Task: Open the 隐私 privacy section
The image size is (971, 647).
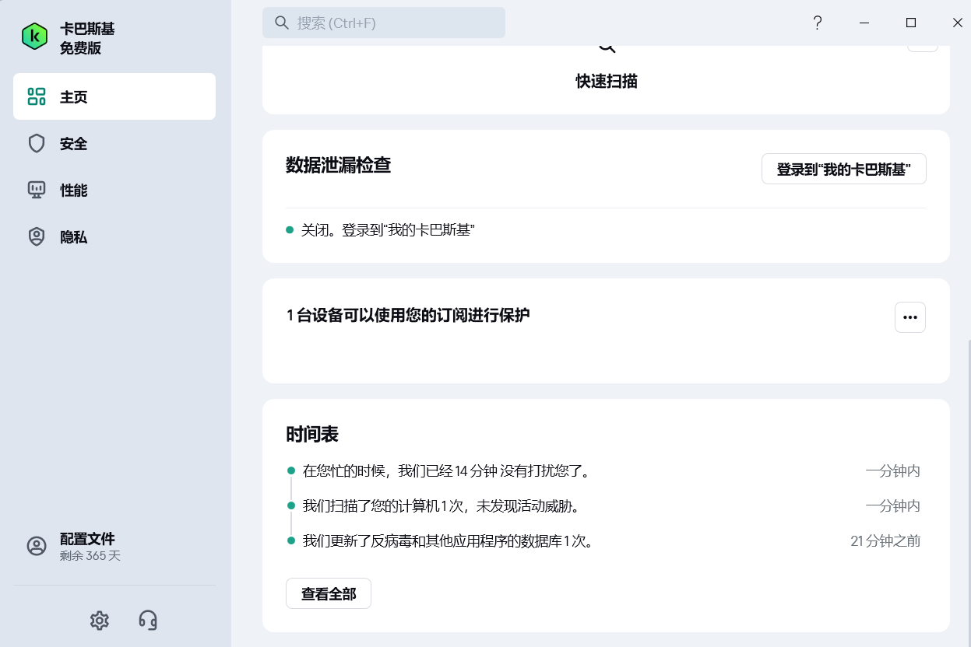Action: click(x=114, y=236)
